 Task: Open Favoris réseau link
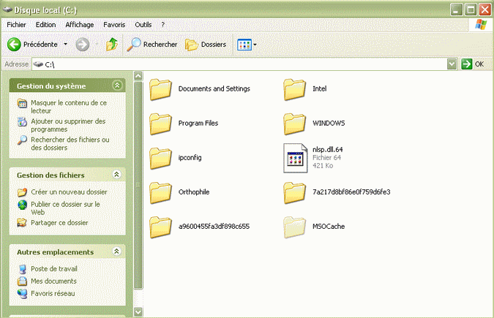53,293
